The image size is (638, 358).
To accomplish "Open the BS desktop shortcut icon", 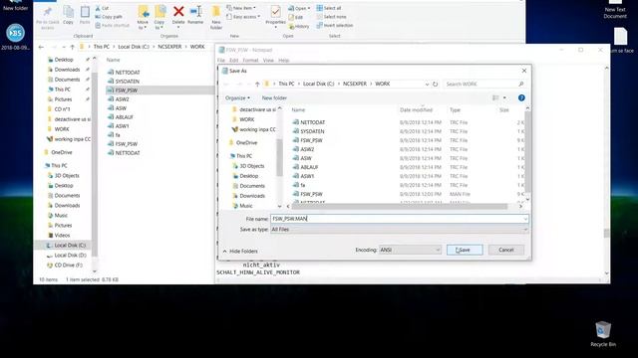I will pos(16,37).
